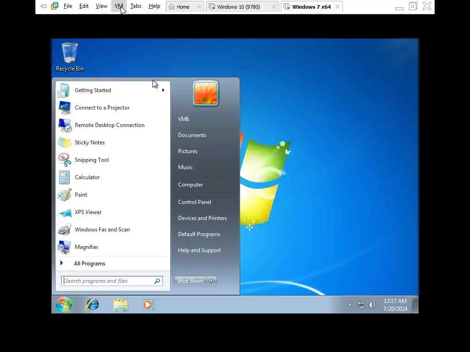
Task: Open Control Panel
Action: pos(195,202)
